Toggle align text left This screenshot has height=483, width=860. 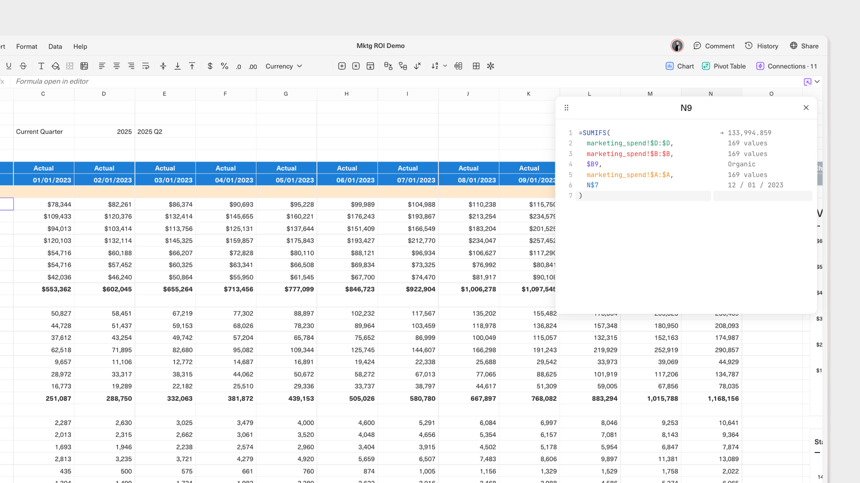pos(102,66)
